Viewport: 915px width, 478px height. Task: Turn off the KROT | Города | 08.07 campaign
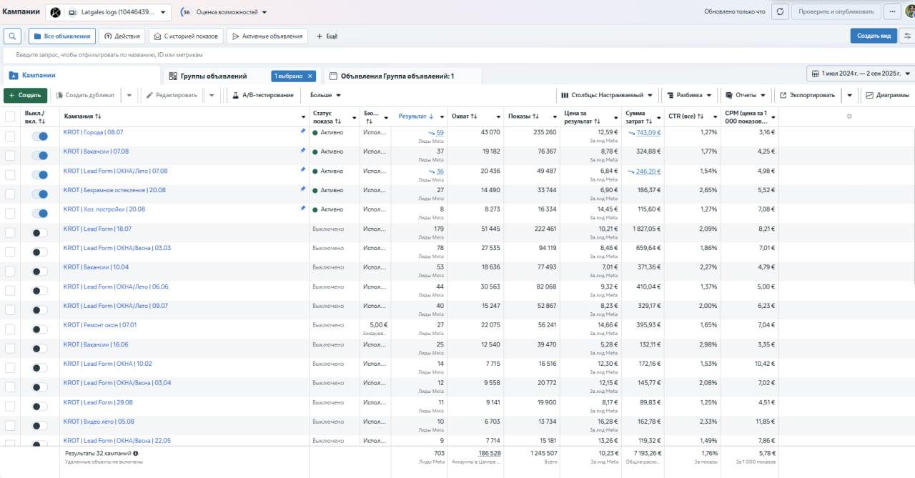point(40,136)
